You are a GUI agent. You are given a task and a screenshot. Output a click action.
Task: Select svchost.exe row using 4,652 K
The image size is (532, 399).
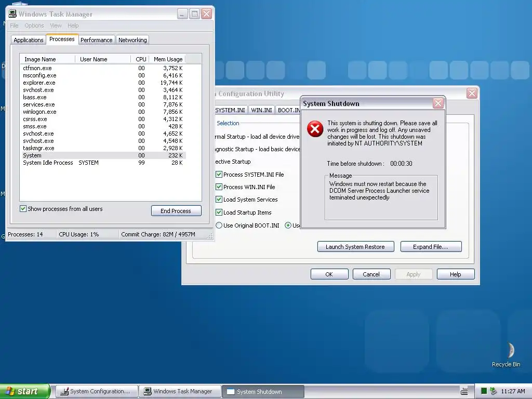pyautogui.click(x=103, y=134)
